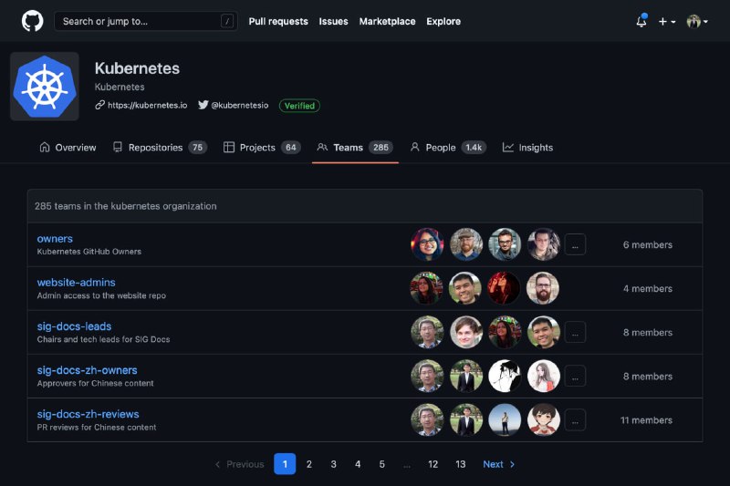Go to page 2 of teams
730x486 pixels.
coord(309,464)
